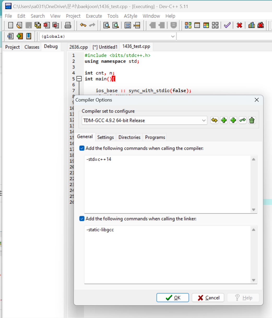The width and height of the screenshot is (272, 318).
Task: Open the Compiler set to configure dropdown
Action: pyautogui.click(x=144, y=121)
